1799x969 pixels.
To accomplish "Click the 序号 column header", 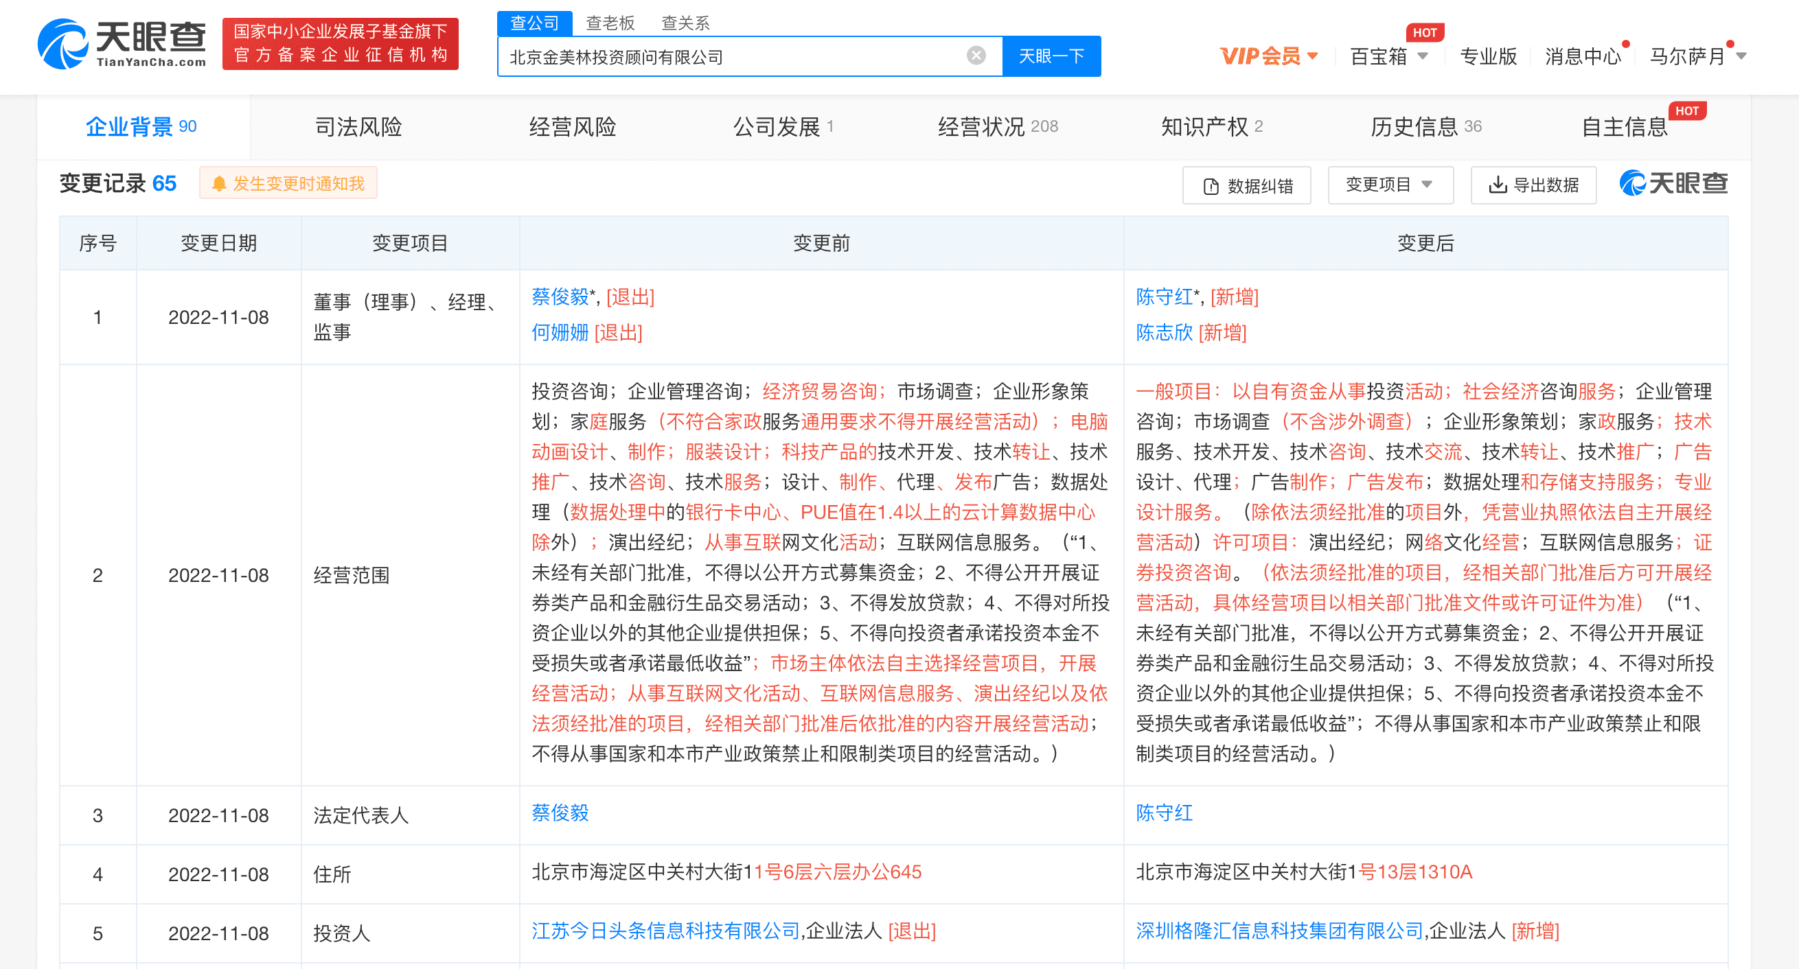I will (98, 243).
